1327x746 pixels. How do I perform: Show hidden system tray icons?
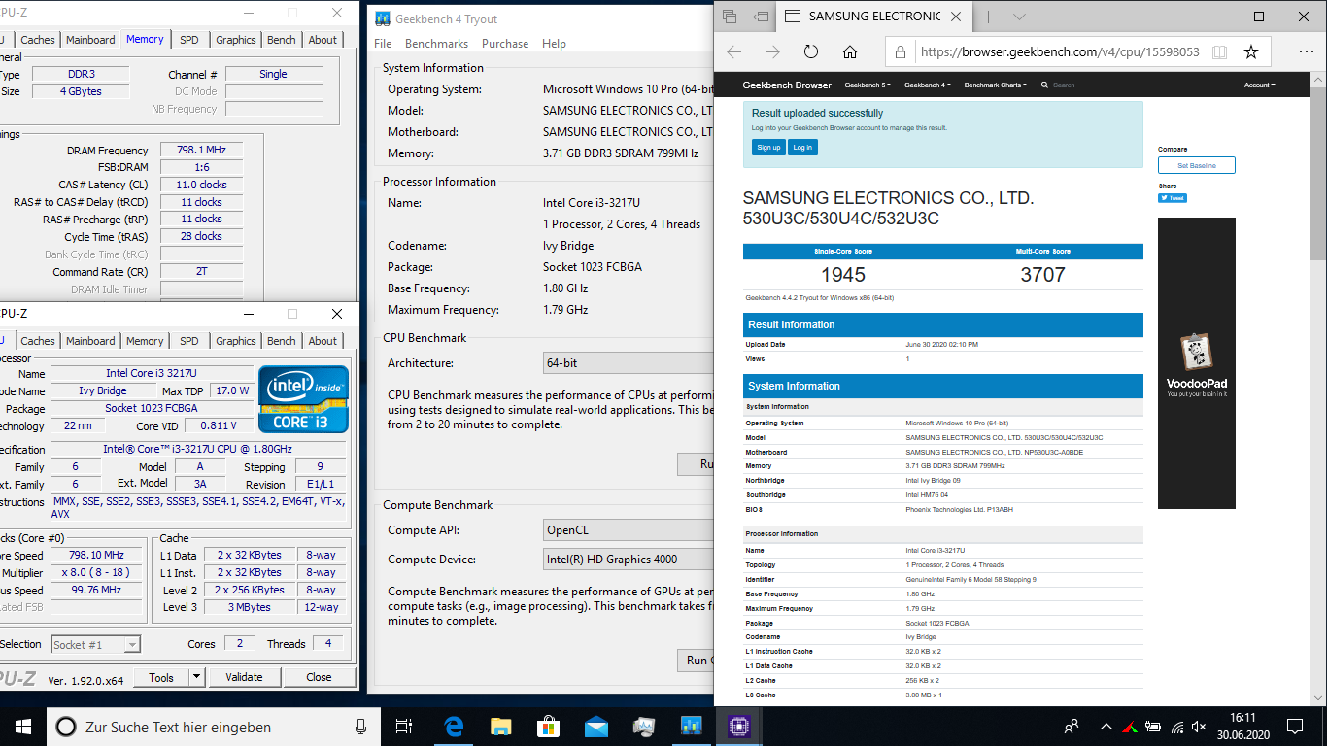coord(1106,727)
